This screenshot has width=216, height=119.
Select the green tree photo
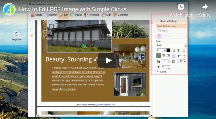click(130, 29)
